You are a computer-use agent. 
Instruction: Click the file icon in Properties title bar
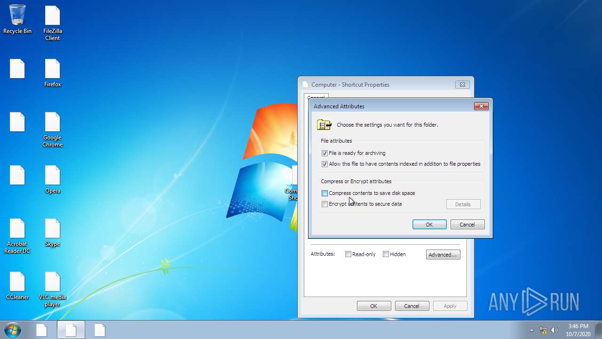(305, 85)
